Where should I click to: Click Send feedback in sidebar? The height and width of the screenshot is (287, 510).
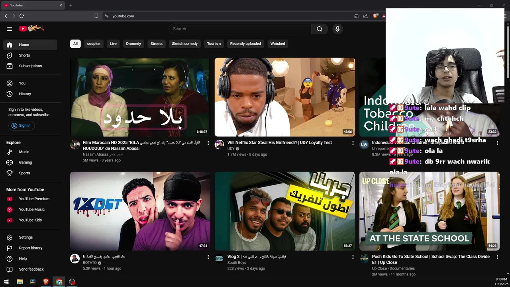point(30,269)
